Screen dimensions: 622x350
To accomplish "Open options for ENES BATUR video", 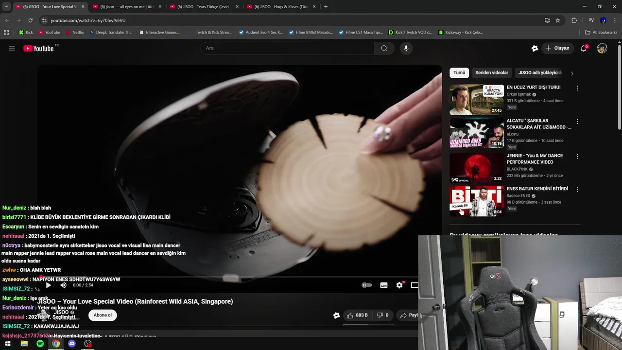I will point(577,189).
